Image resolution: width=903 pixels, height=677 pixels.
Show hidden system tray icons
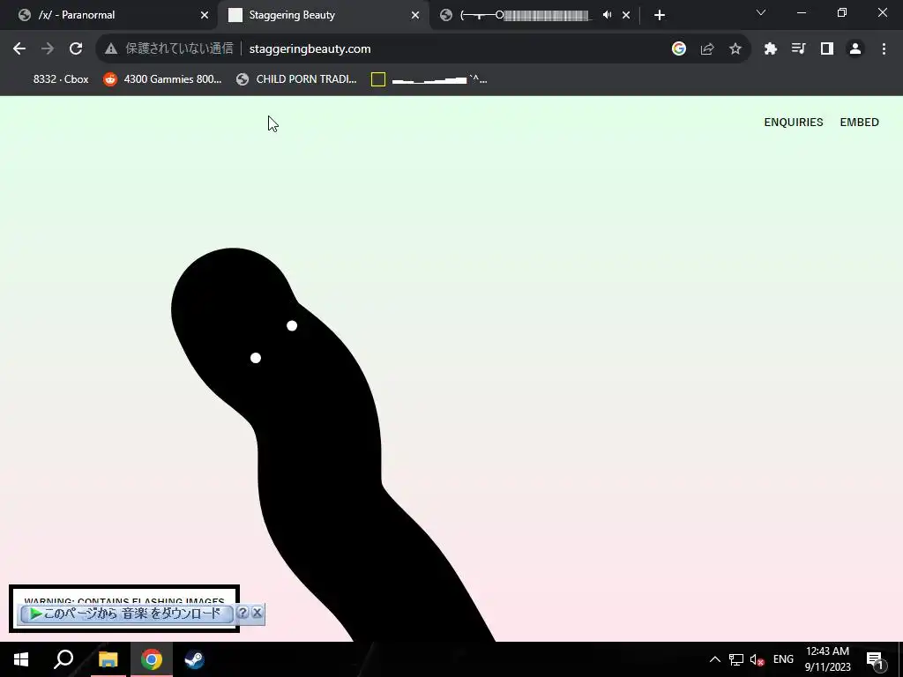(x=714, y=659)
